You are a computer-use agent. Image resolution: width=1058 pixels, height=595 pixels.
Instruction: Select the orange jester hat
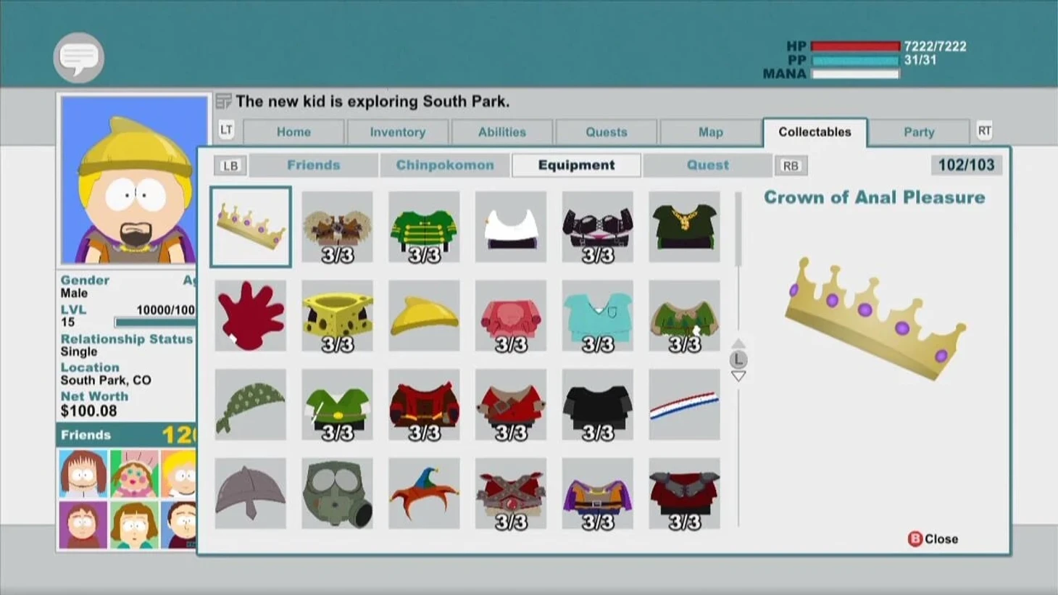tap(424, 494)
